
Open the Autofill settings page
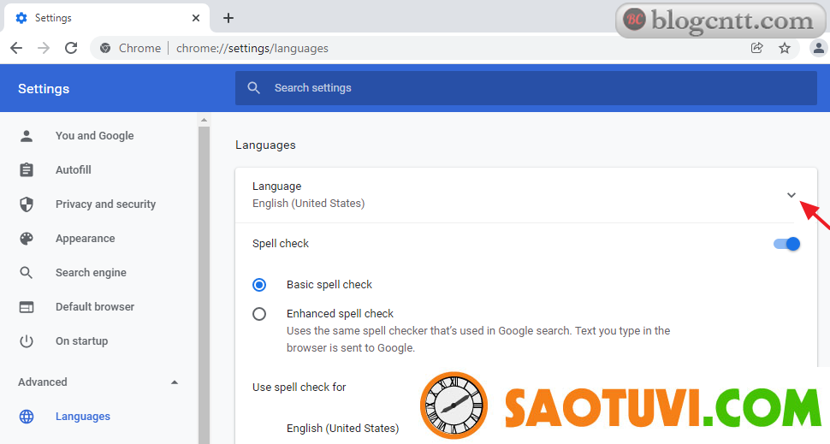[x=74, y=170]
